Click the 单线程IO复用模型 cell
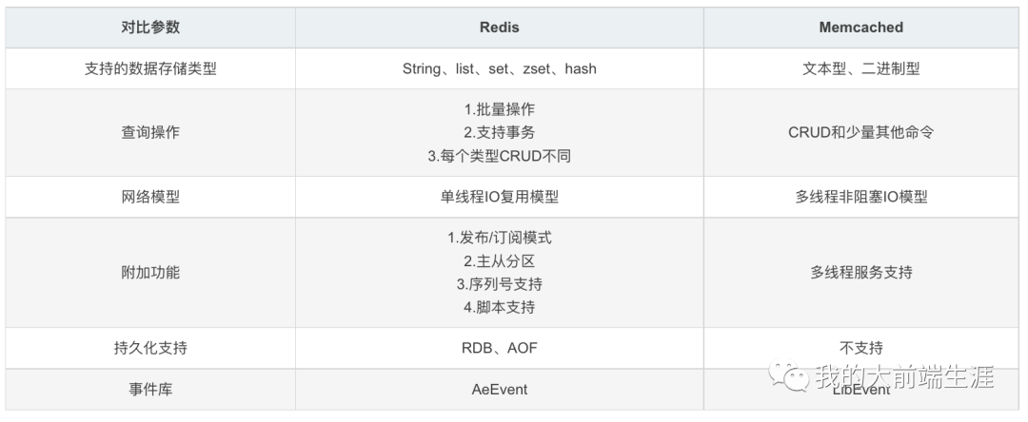1028x422 pixels. (x=500, y=197)
